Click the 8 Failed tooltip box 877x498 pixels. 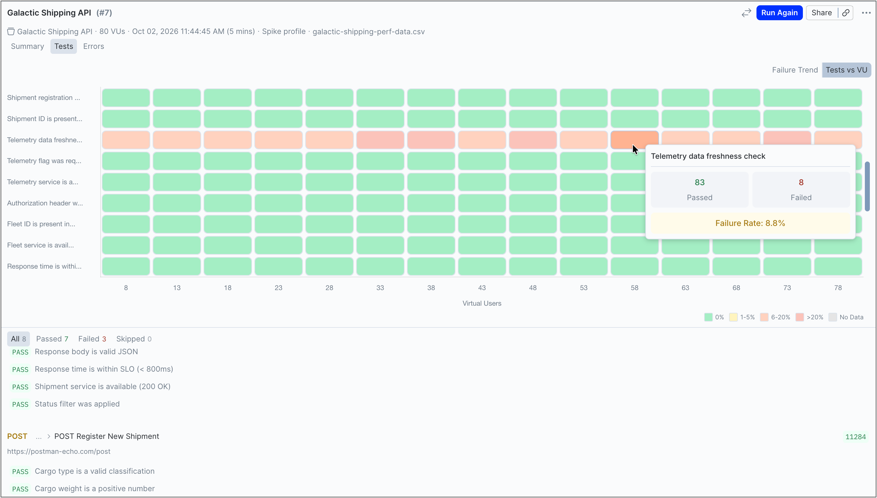click(801, 190)
